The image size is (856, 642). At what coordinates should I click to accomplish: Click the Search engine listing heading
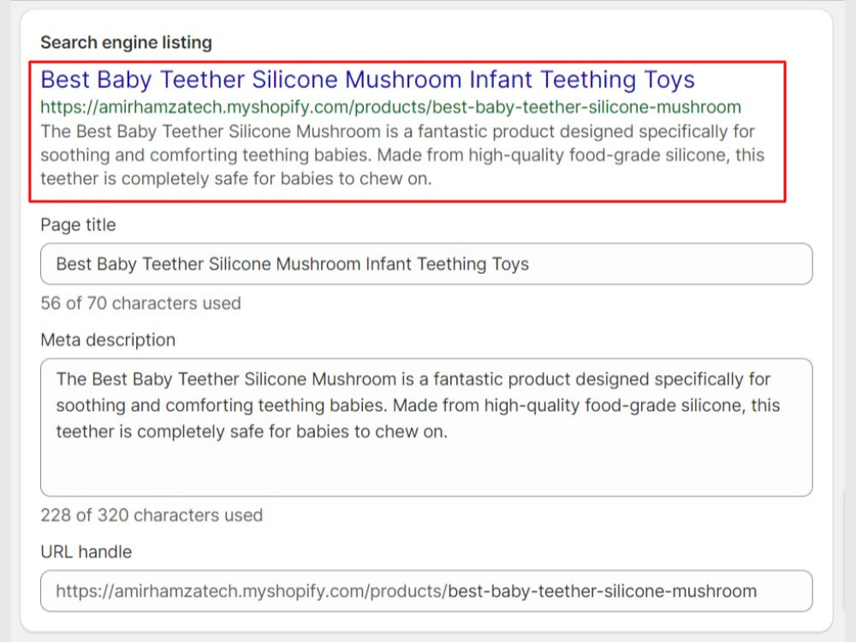[x=126, y=43]
